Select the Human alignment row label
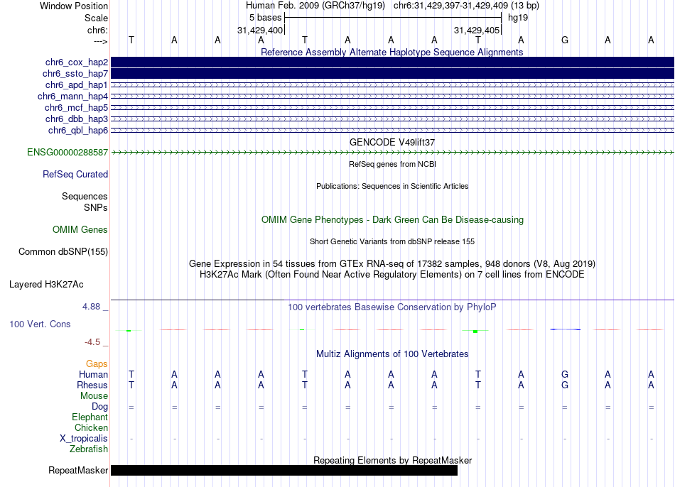The width and height of the screenshot is (675, 487). [x=93, y=375]
